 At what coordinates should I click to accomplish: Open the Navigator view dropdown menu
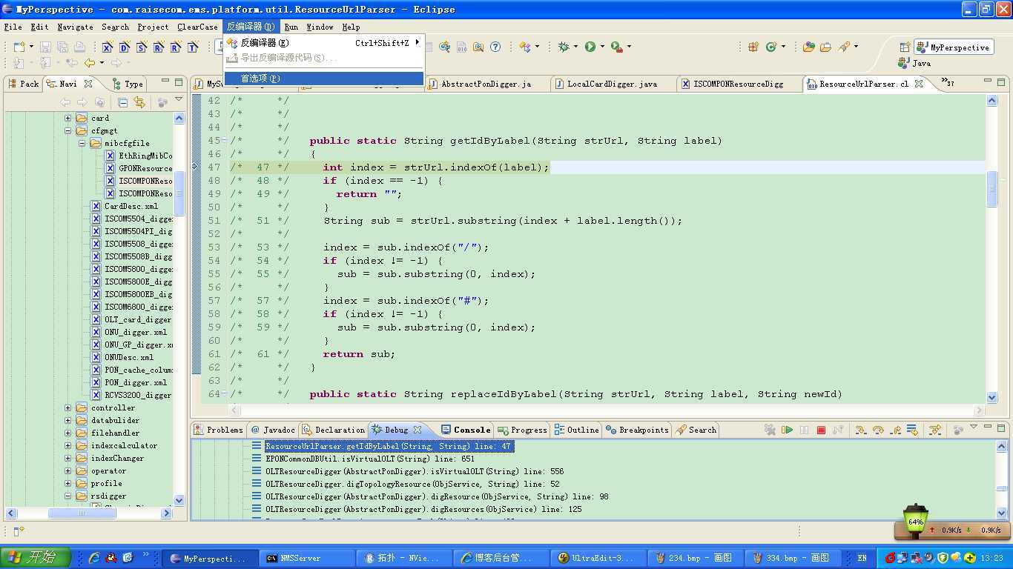pyautogui.click(x=179, y=99)
